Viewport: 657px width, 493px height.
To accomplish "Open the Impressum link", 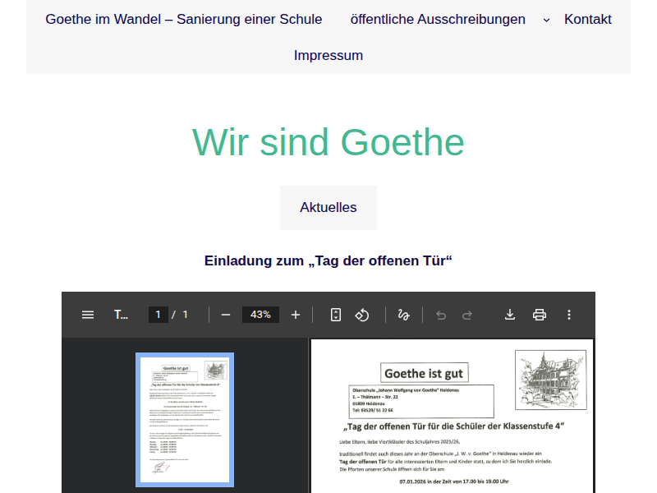I will pyautogui.click(x=328, y=55).
